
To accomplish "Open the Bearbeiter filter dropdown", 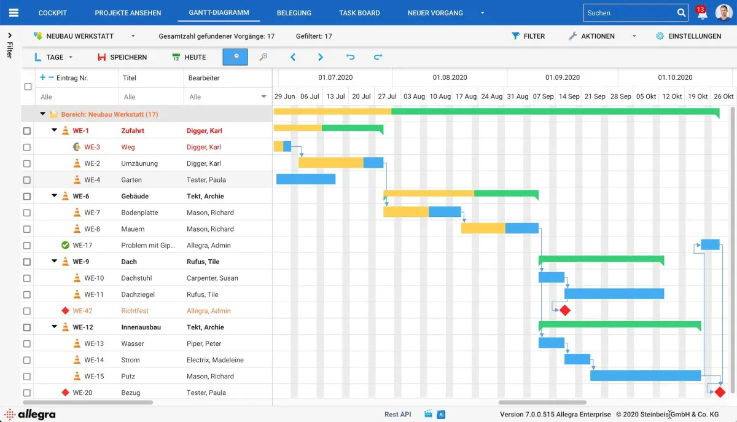I will 263,96.
